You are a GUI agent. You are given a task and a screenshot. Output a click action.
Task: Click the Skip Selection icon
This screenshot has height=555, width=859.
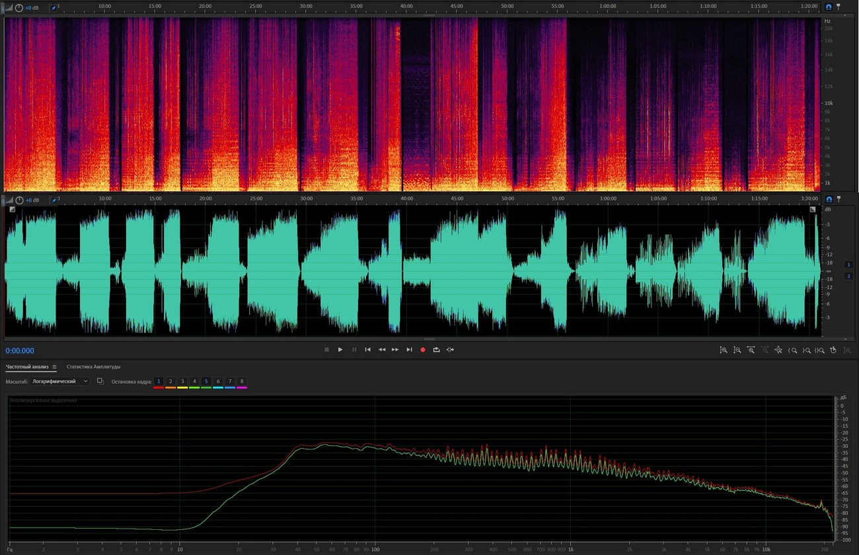450,350
